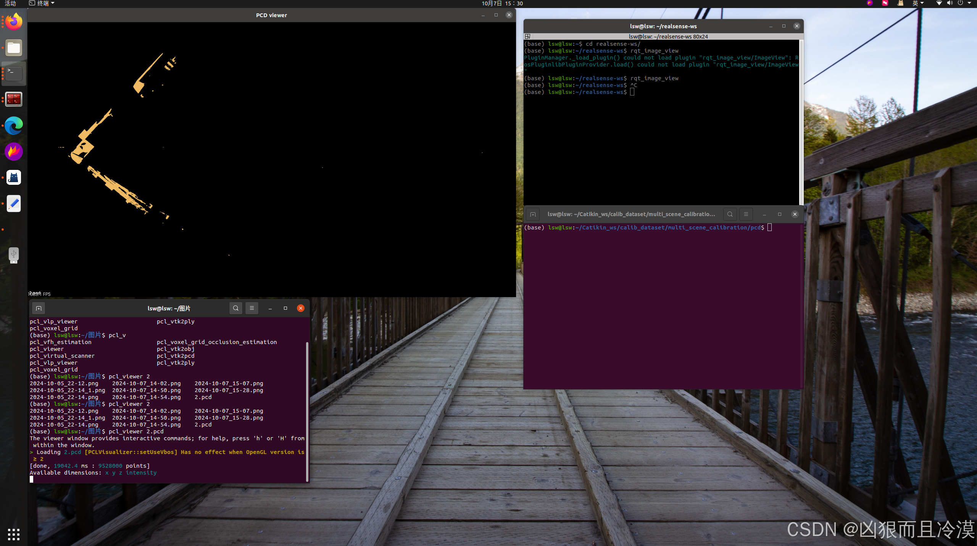This screenshot has height=546, width=977.
Task: Click Terminator grid icon in realsense-ws titlebar
Action: click(x=528, y=36)
